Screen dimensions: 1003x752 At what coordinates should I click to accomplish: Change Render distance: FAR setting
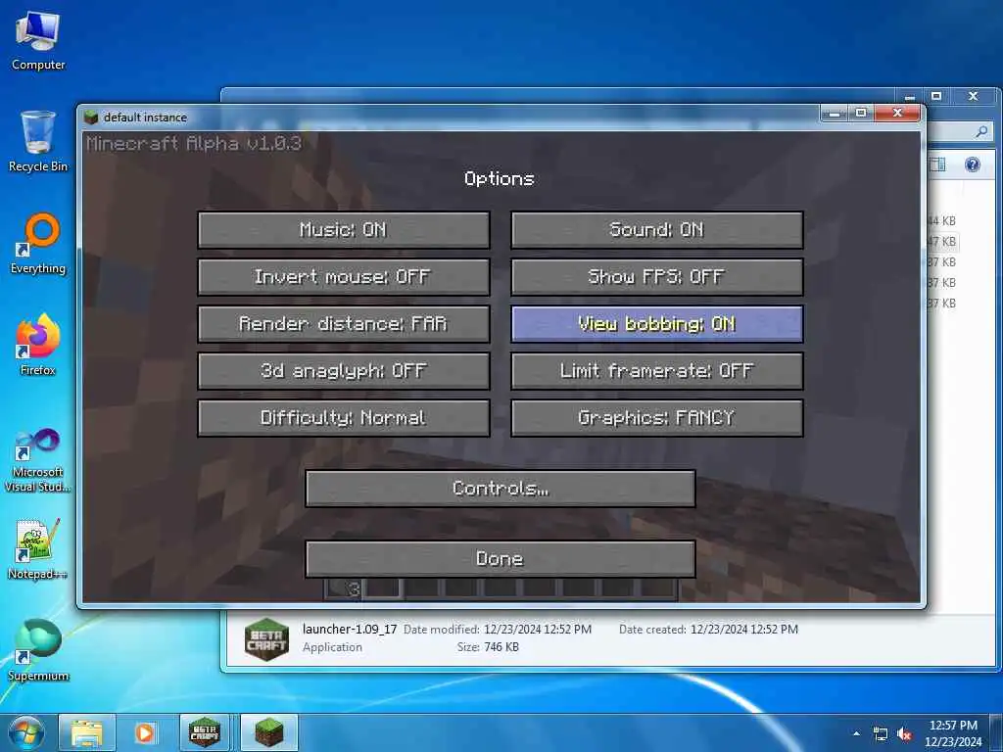point(344,323)
